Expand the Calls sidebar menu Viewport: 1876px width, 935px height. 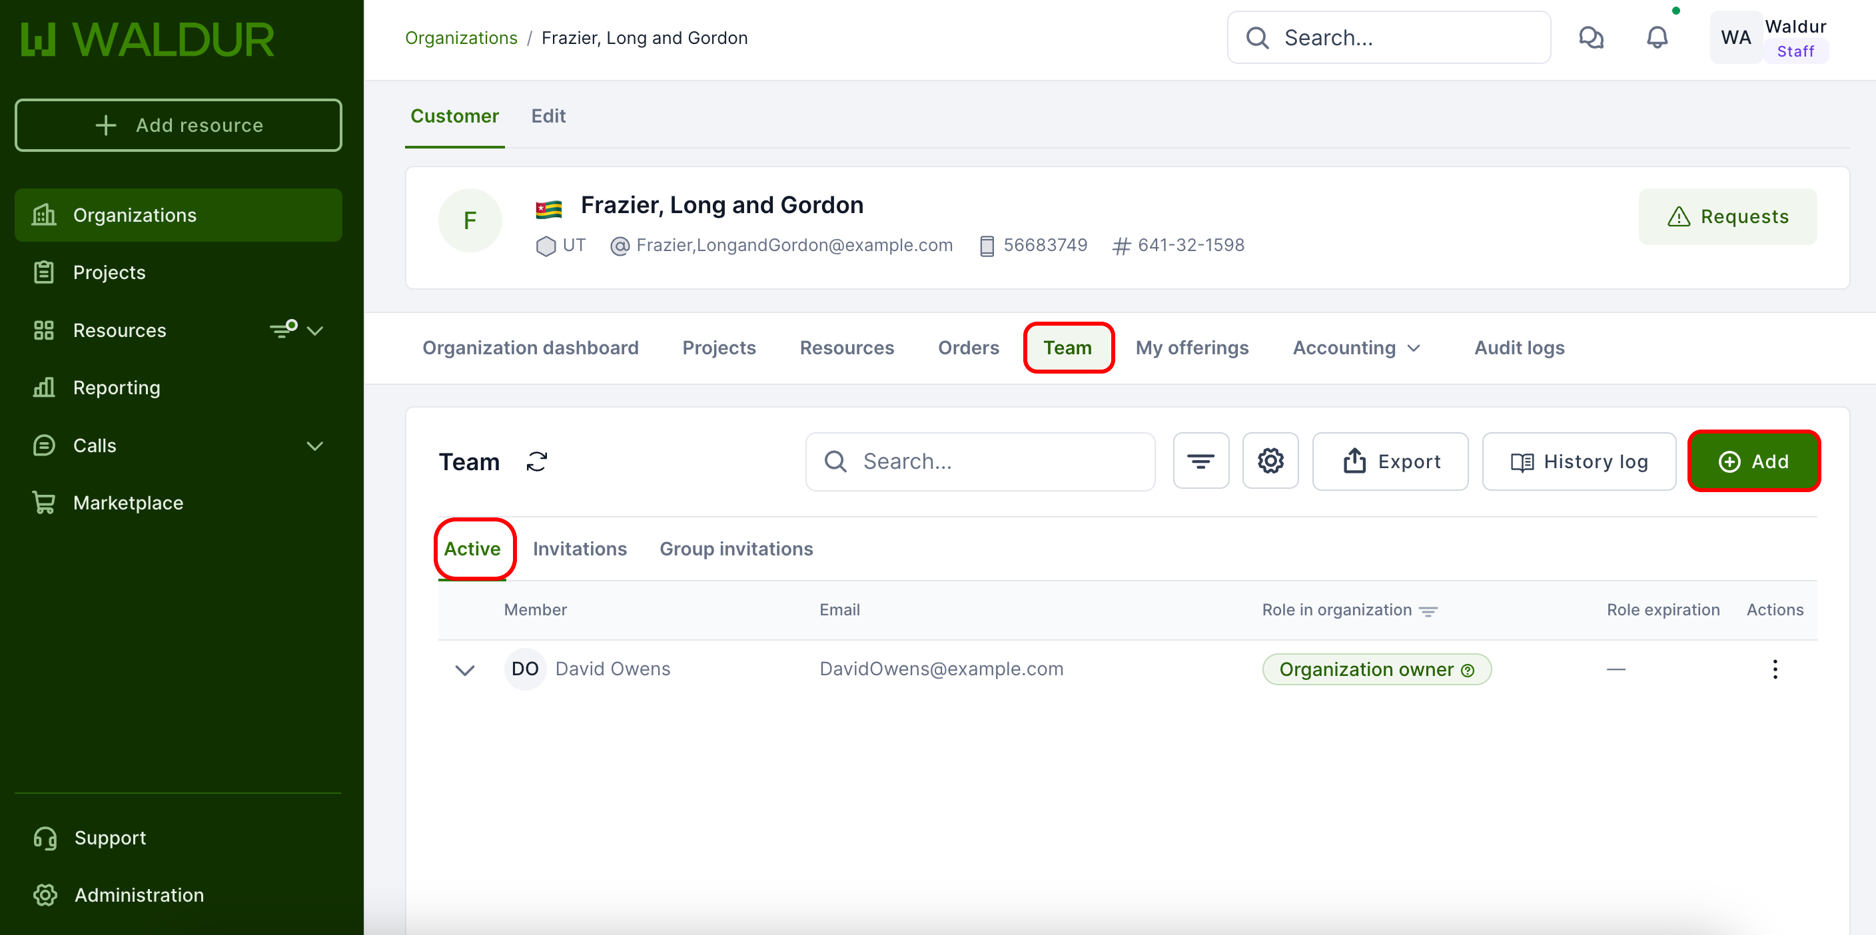coord(314,446)
